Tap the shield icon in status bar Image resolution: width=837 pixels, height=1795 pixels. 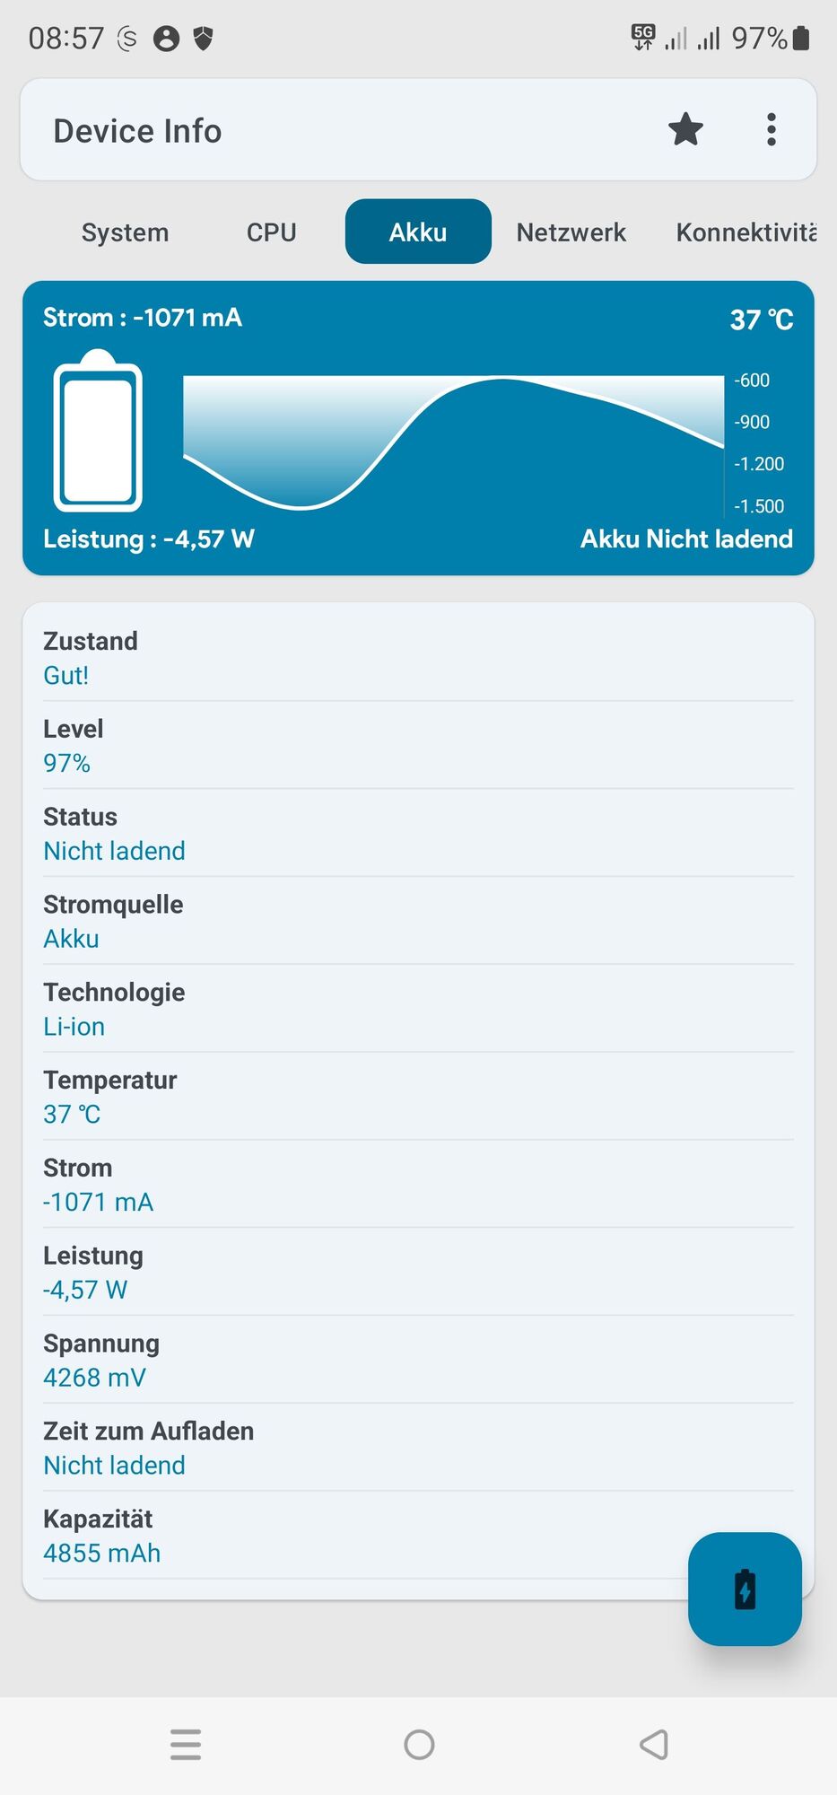[x=204, y=38]
